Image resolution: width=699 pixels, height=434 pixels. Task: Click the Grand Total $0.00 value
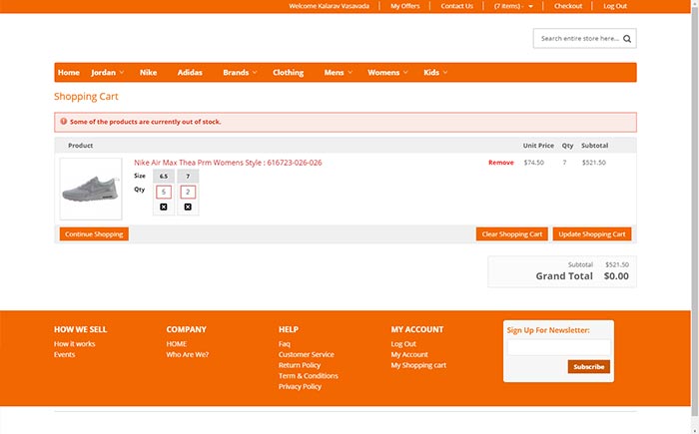click(x=616, y=275)
